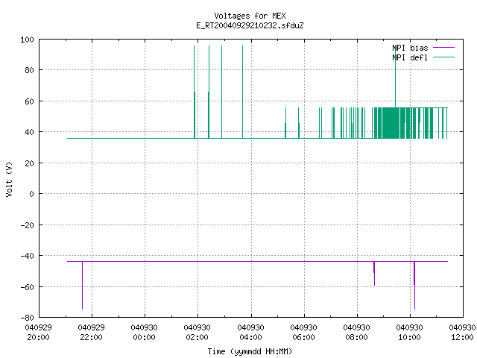Screen dimensions: 477x358
Task: Select the file name 'E_RT20040929210232.sfduZ' subtitle
Action: (250, 25)
